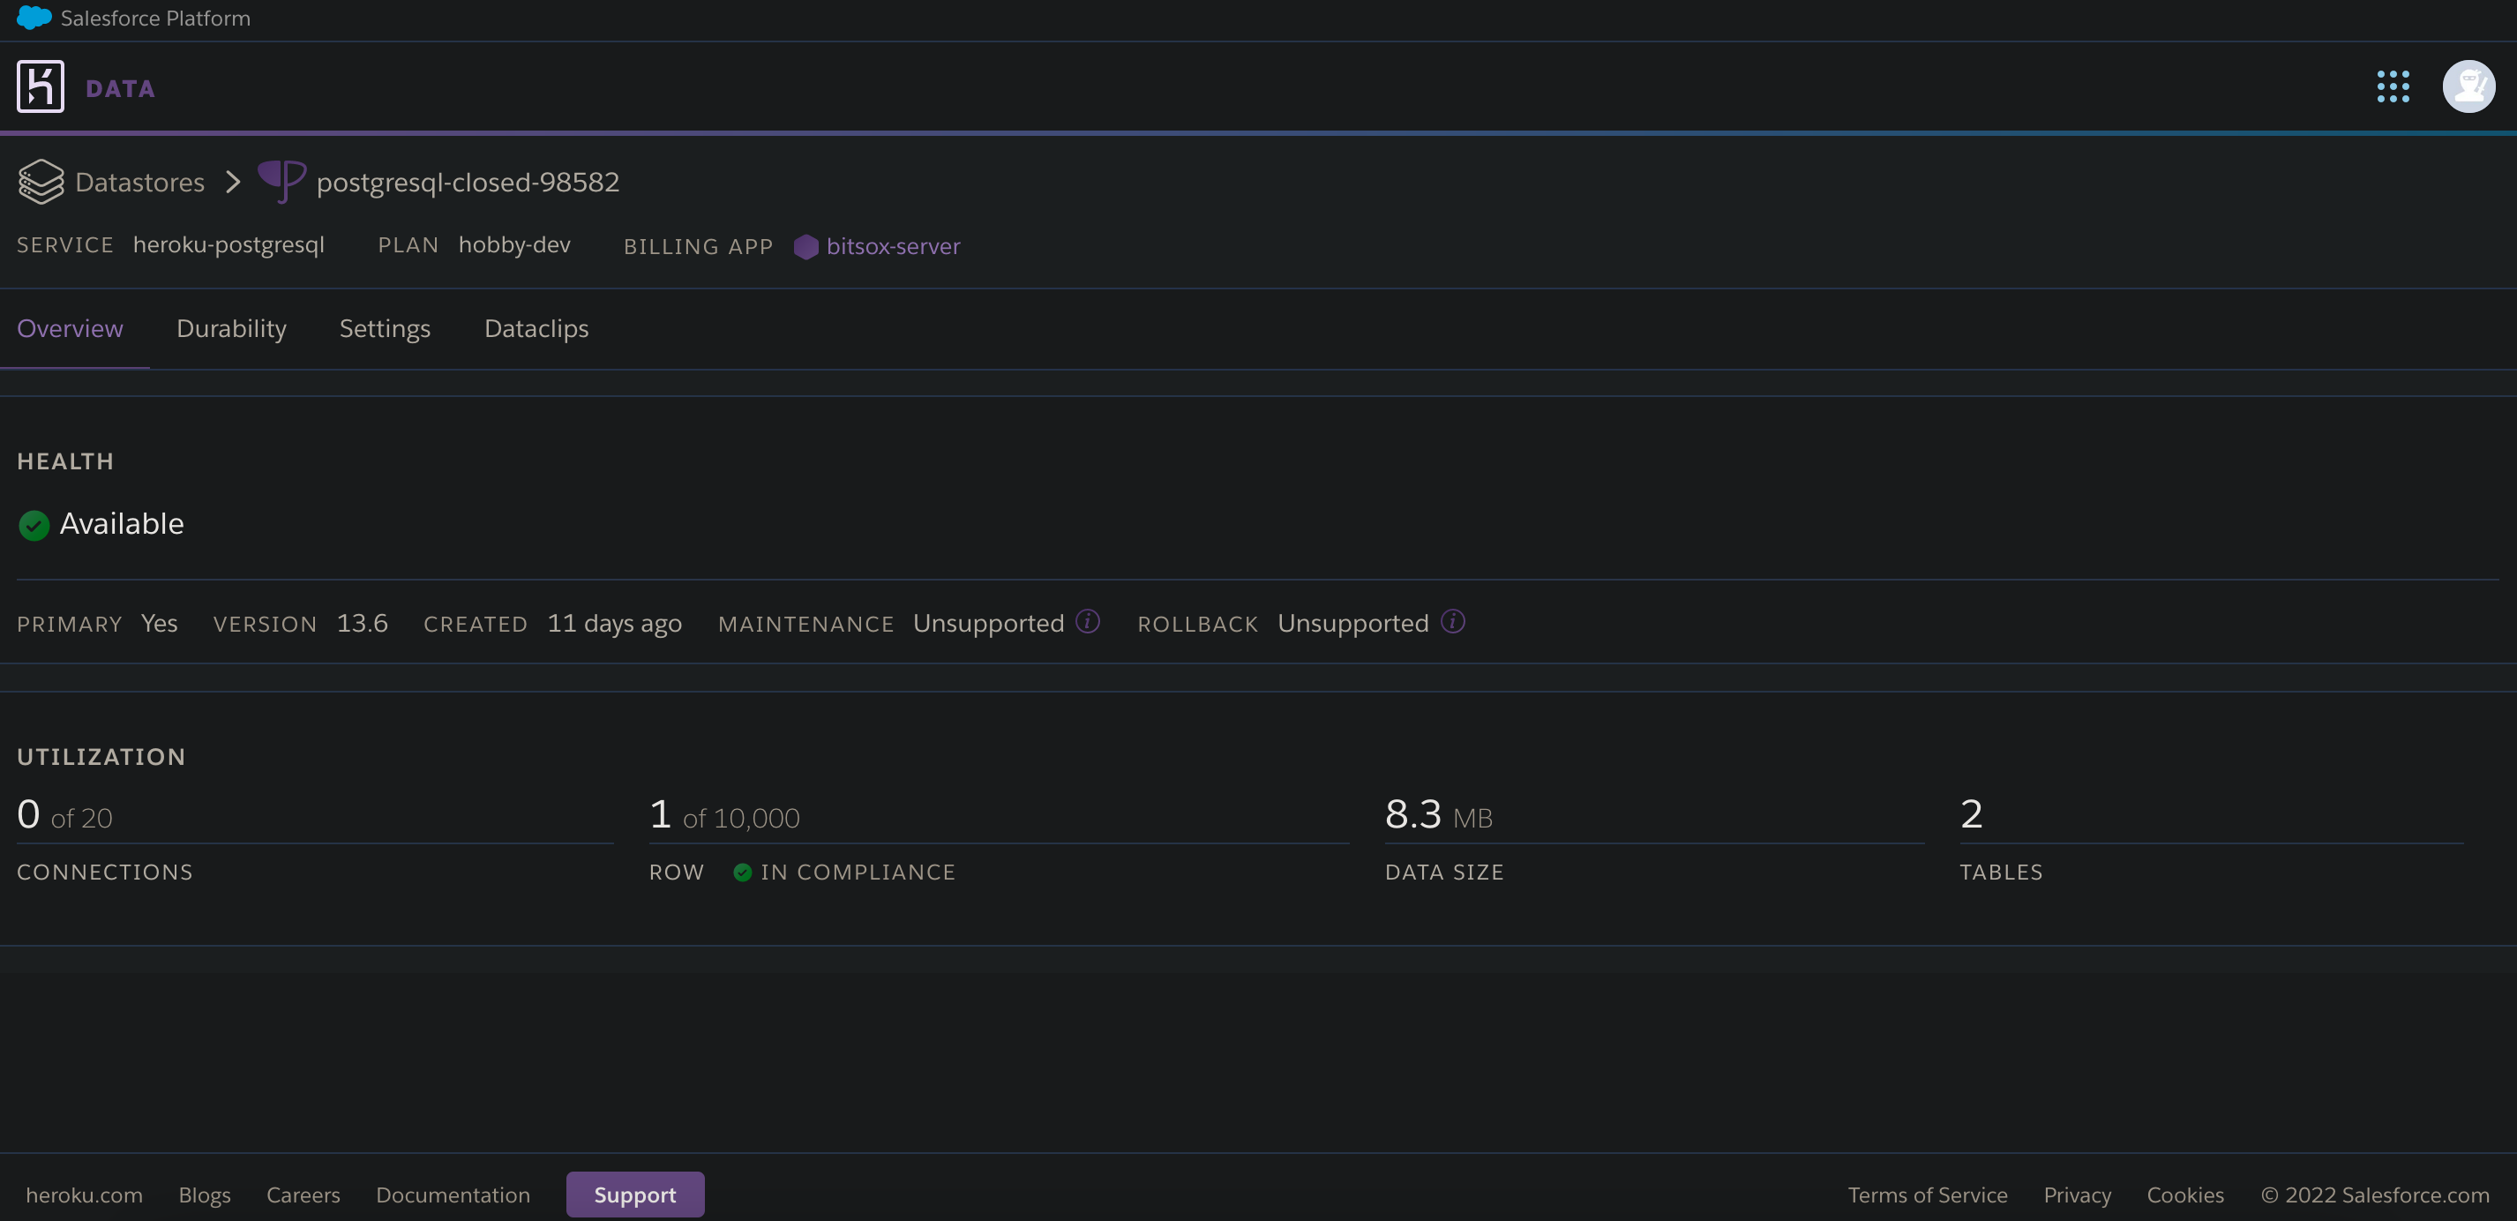Screen dimensions: 2517x1221
Task: Click the Available health status text
Action: click(121, 523)
